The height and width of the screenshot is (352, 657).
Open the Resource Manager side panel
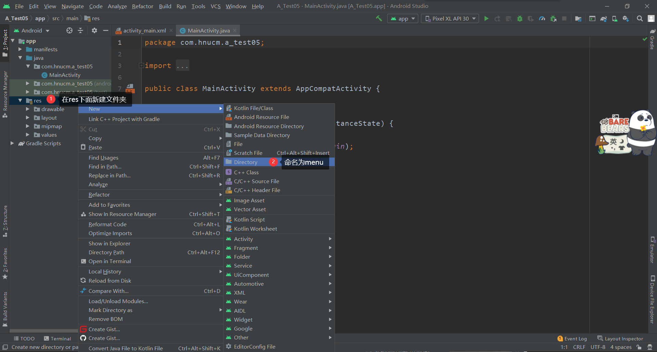[x=5, y=94]
